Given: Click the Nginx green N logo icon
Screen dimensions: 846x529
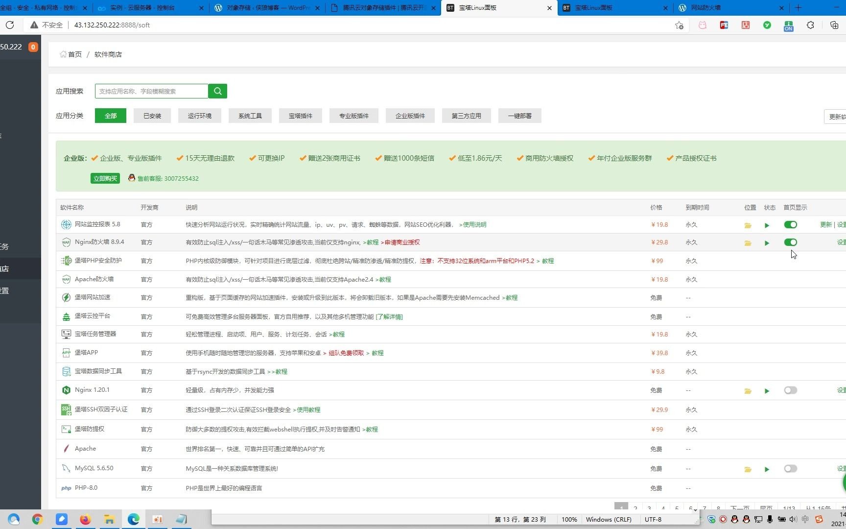Looking at the screenshot, I should 66,390.
